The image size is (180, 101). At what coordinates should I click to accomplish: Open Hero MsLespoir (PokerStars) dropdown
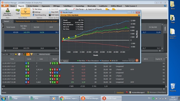7,14
